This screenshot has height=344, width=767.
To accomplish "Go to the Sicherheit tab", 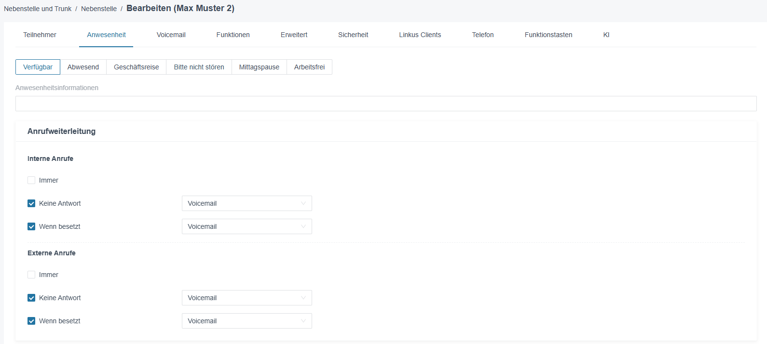I will tap(353, 35).
